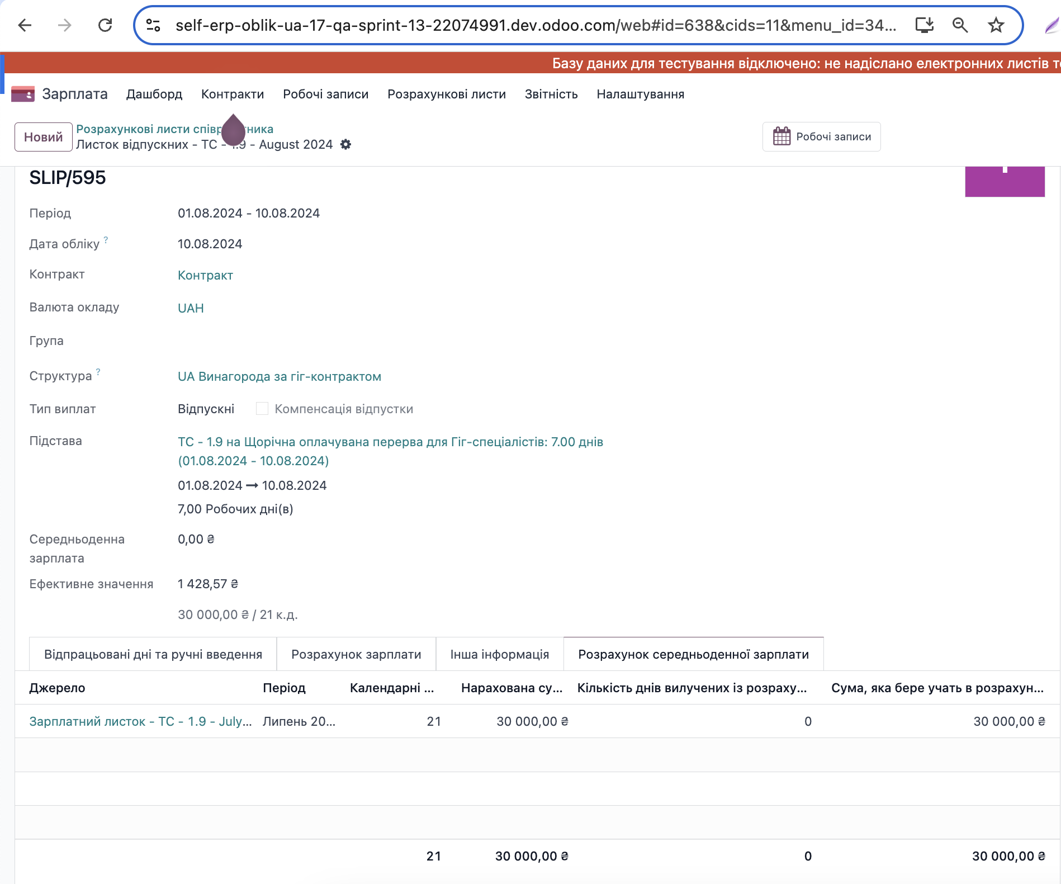Open the gear actions menu beside payslip title
Screen dimensions: 1061x884
click(x=346, y=144)
